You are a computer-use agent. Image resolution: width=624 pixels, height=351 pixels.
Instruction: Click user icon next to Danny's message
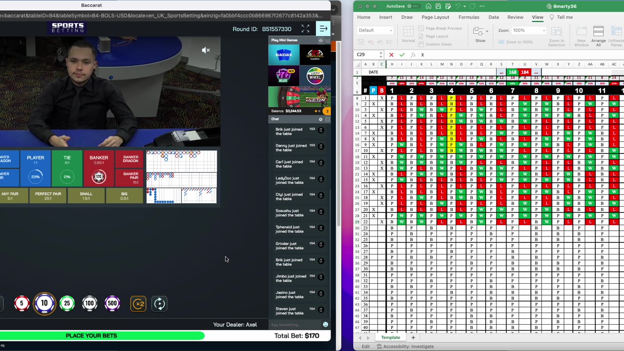click(x=321, y=146)
